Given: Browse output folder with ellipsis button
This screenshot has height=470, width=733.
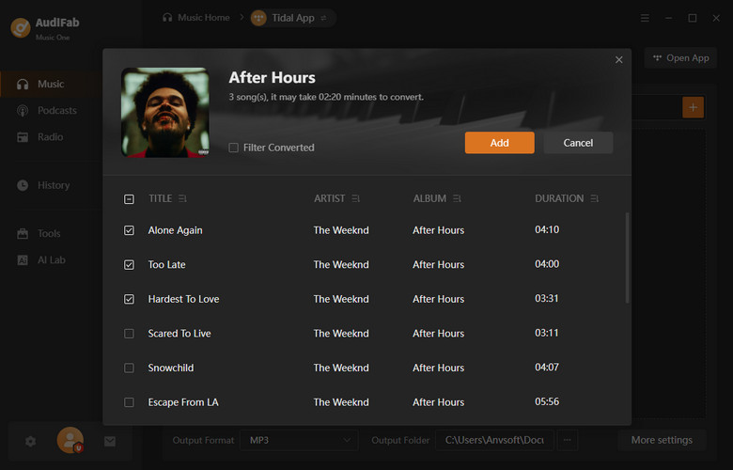Looking at the screenshot, I should [567, 440].
